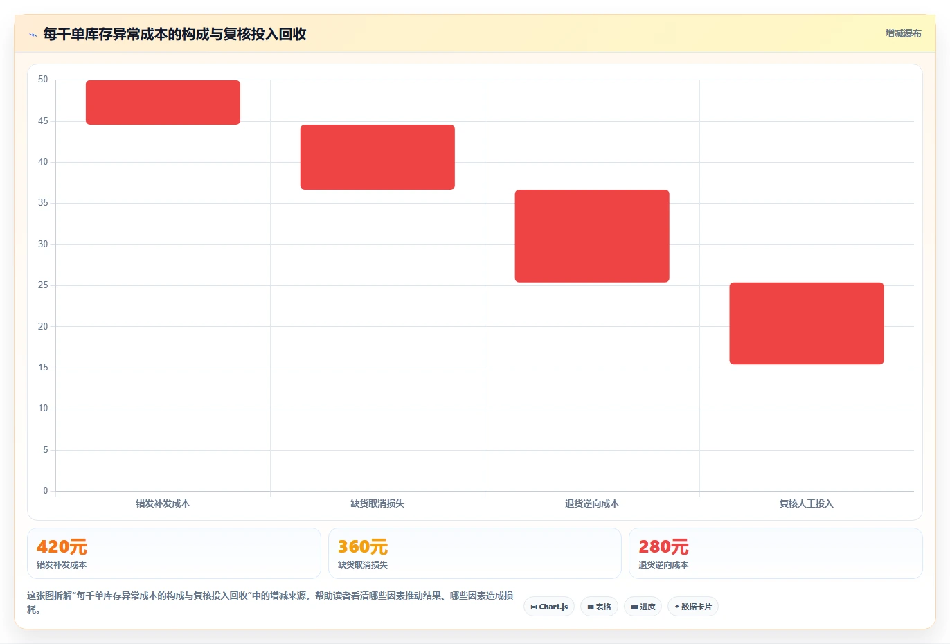Open the 420元 错发补发成本 data card
The width and height of the screenshot is (950, 644).
(x=174, y=553)
